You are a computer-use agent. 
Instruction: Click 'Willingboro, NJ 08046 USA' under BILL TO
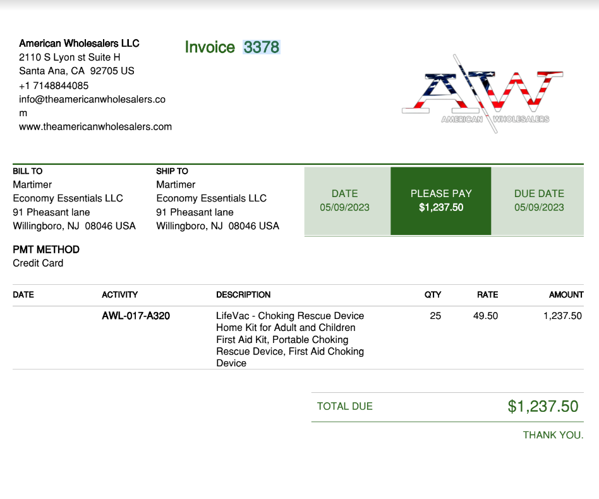tap(75, 226)
